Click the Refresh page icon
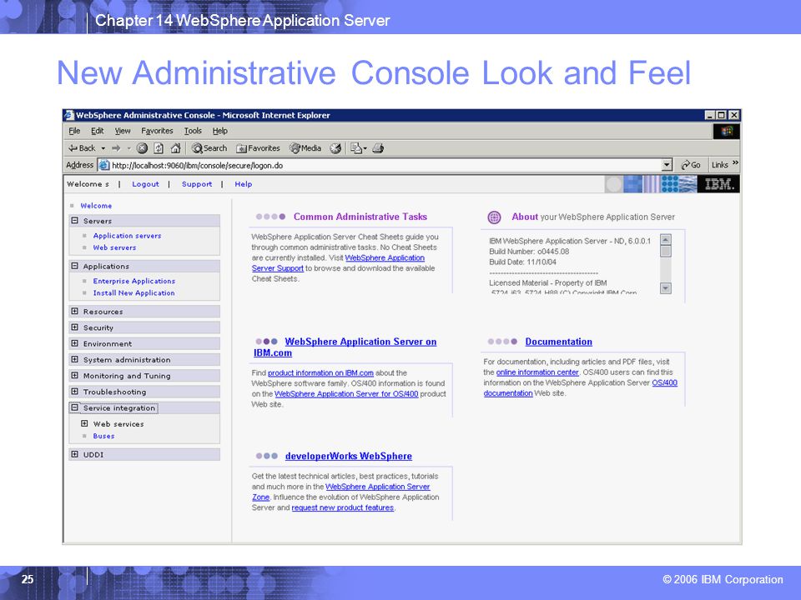Image resolution: width=801 pixels, height=600 pixels. [x=159, y=148]
